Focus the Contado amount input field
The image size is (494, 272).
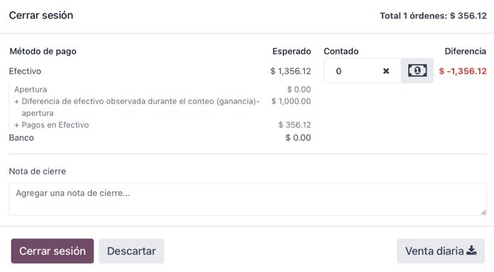[x=353, y=71]
